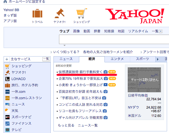Open headline 「宇都宮LRT」目玉と不安は

pos(80,98)
